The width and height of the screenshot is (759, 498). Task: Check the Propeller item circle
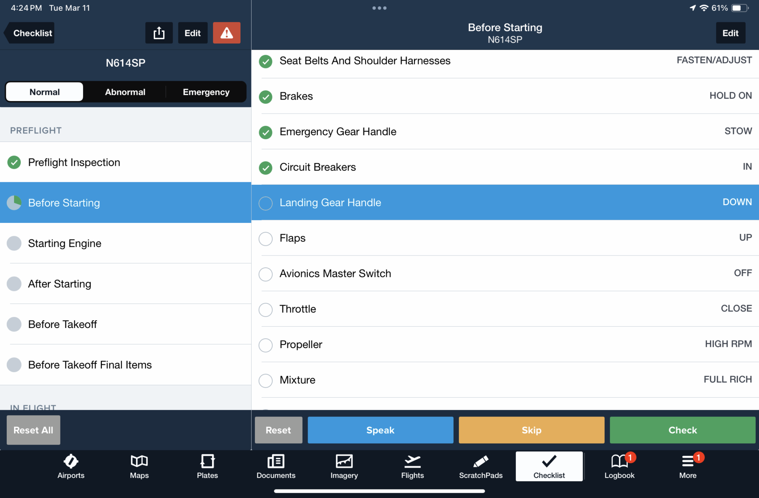266,345
